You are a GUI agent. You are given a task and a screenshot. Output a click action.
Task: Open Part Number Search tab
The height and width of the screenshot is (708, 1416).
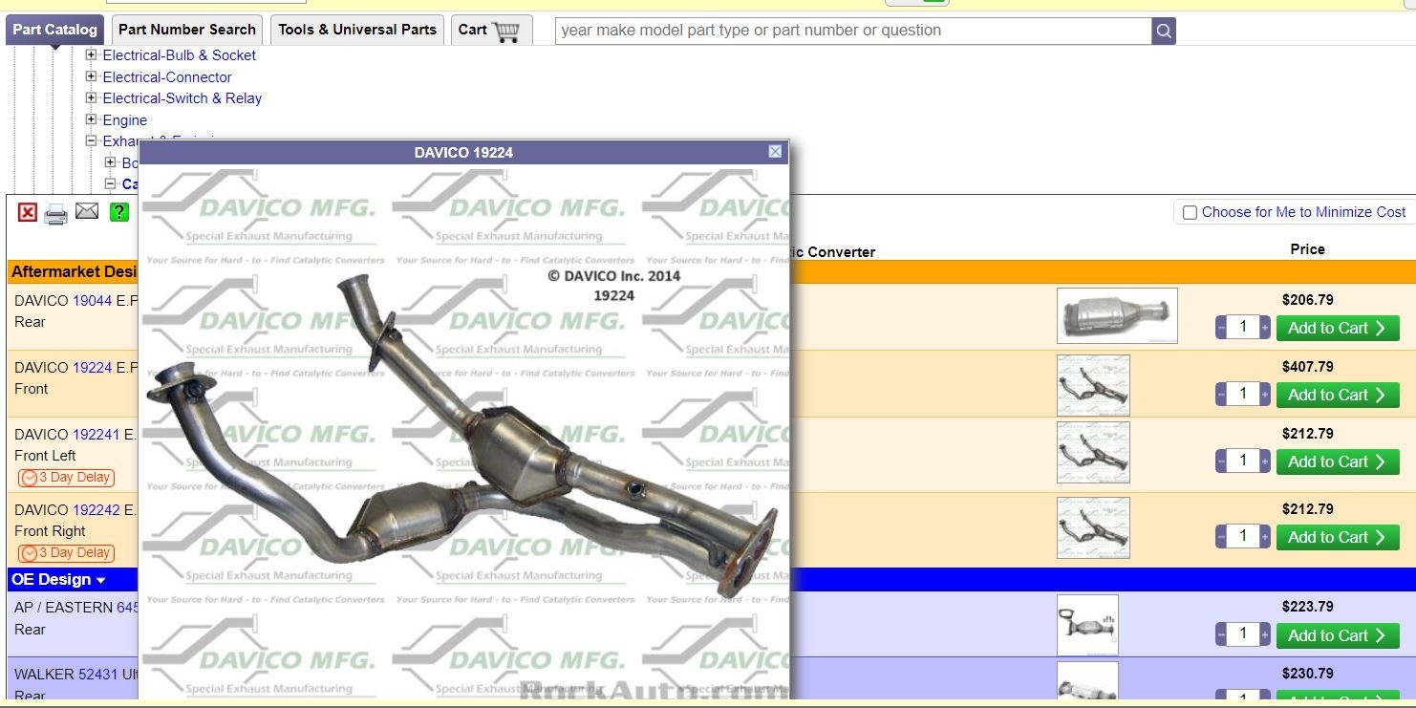[x=187, y=30]
